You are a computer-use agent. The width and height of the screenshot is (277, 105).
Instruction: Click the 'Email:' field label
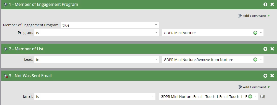(28, 96)
